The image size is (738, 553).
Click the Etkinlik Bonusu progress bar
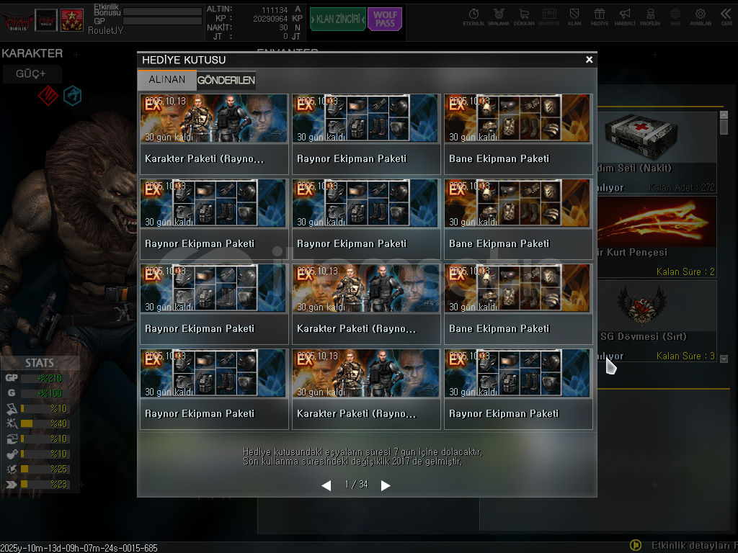[162, 12]
